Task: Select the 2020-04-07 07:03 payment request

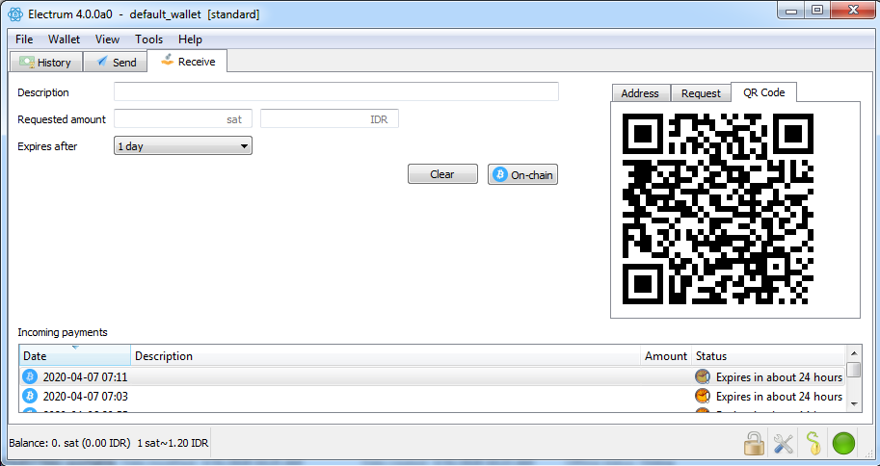Action: pyautogui.click(x=432, y=396)
